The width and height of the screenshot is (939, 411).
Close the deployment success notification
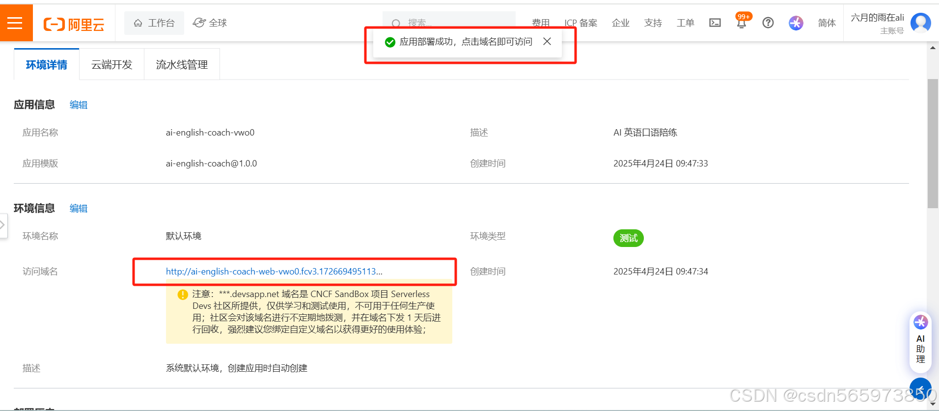tap(547, 42)
